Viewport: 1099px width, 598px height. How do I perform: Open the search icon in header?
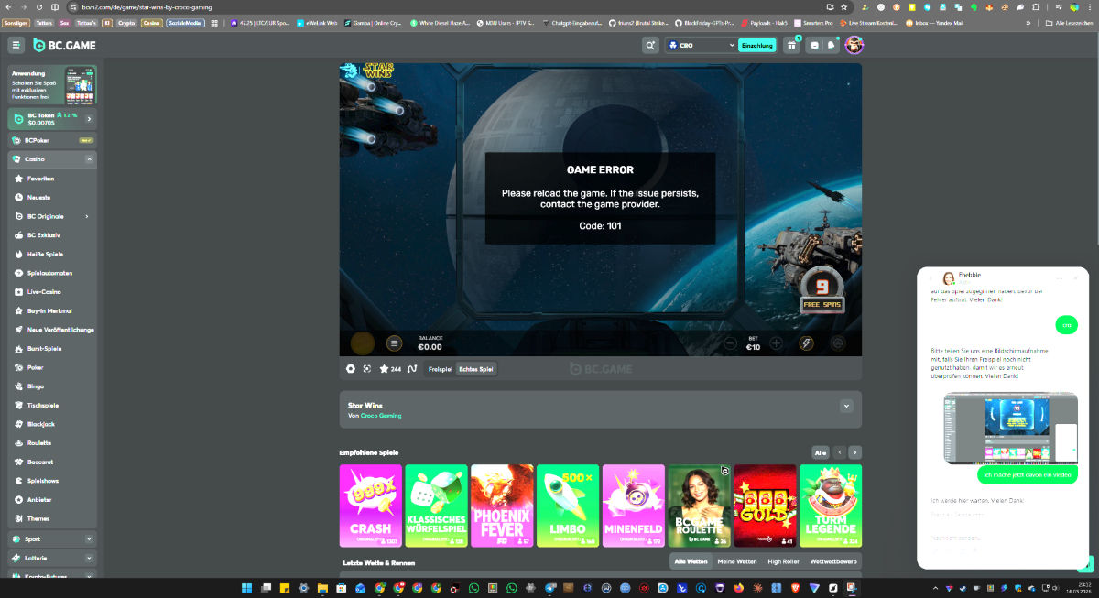pos(650,45)
